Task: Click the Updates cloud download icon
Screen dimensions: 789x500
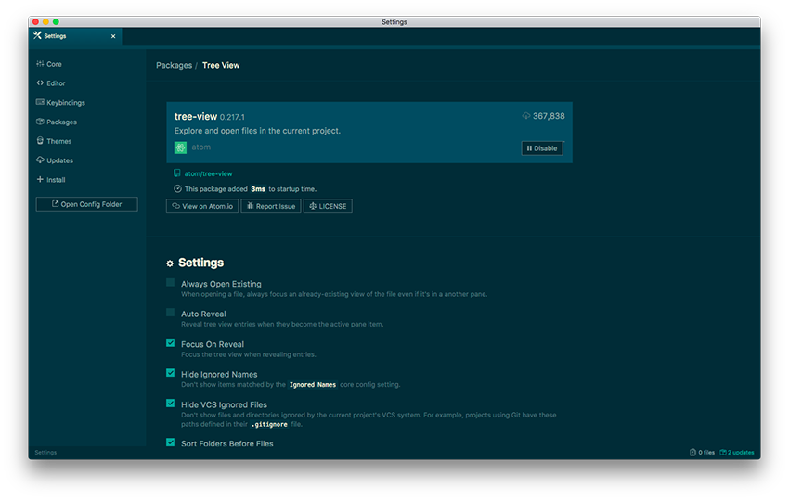Action: click(40, 160)
